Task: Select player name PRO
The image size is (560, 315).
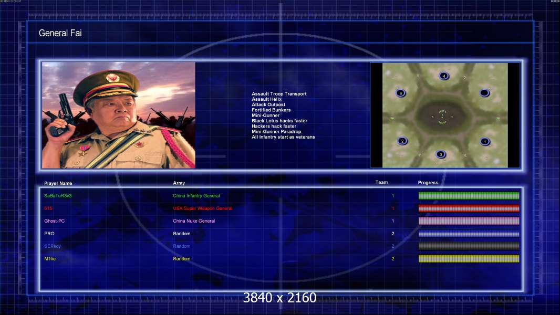Action: click(49, 234)
